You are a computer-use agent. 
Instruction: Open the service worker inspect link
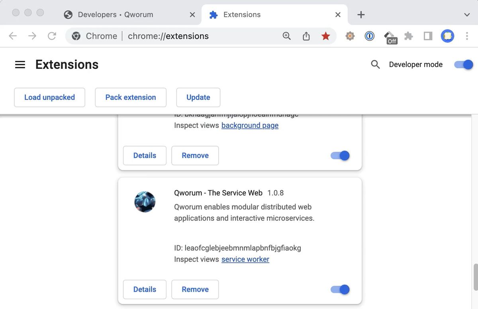(245, 259)
